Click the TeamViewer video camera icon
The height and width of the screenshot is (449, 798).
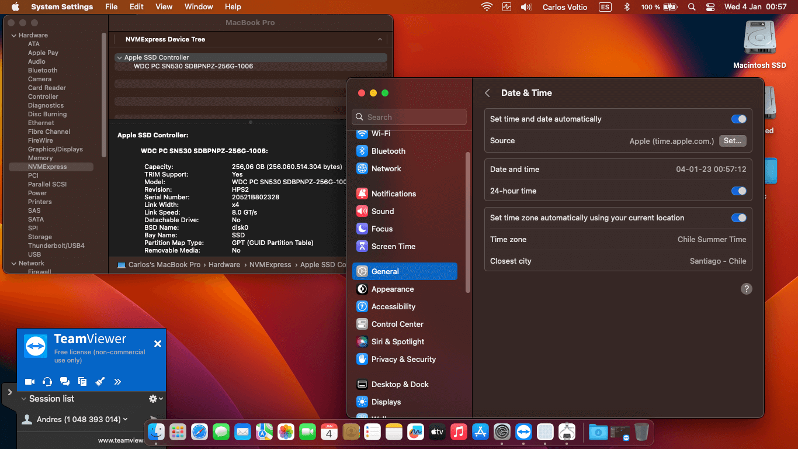[x=30, y=382]
